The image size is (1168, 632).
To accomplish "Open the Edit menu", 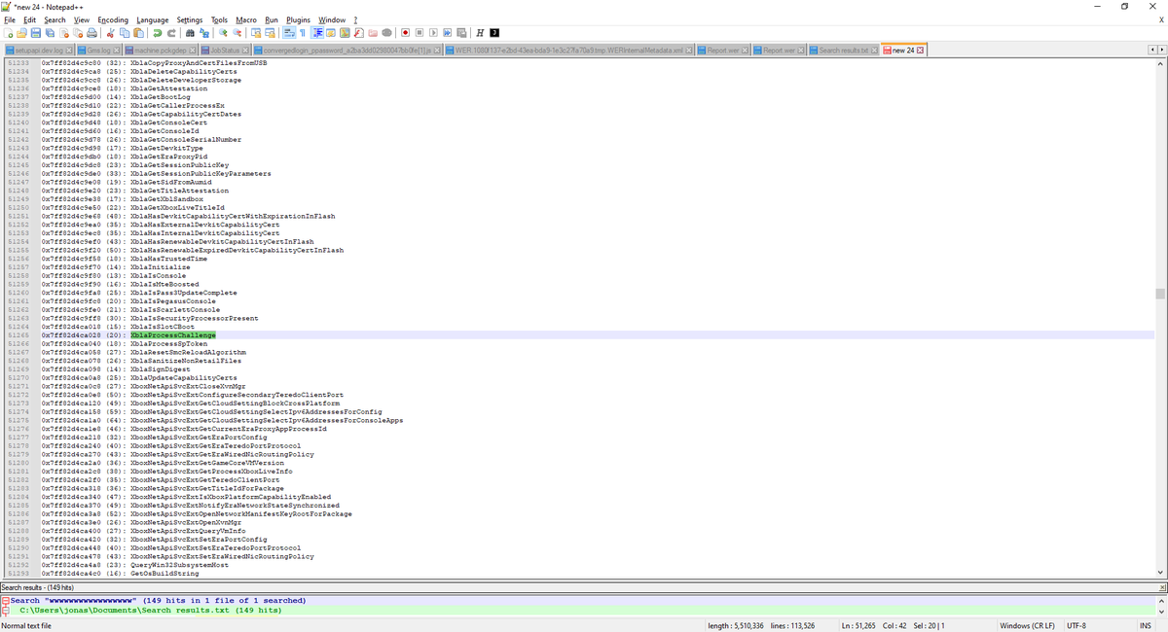I will pyautogui.click(x=30, y=19).
